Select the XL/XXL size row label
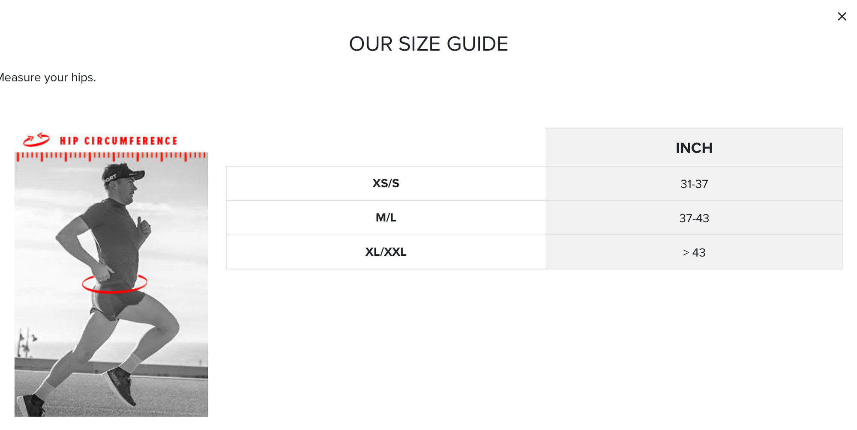 [x=386, y=252]
